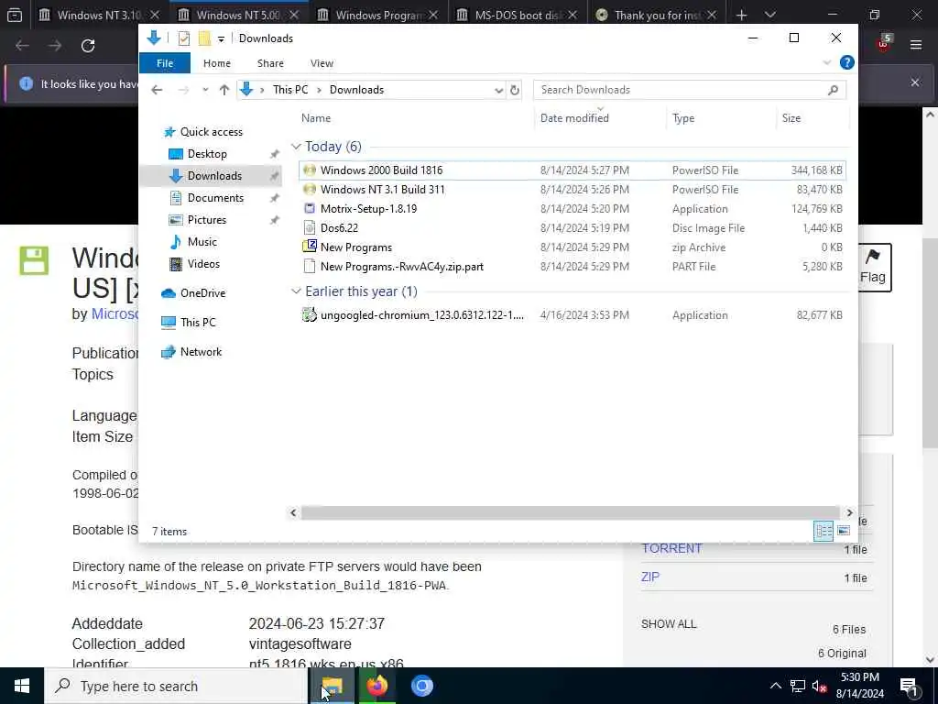938x704 pixels.
Task: Open recent locations dropdown arrow
Action: pyautogui.click(x=205, y=90)
